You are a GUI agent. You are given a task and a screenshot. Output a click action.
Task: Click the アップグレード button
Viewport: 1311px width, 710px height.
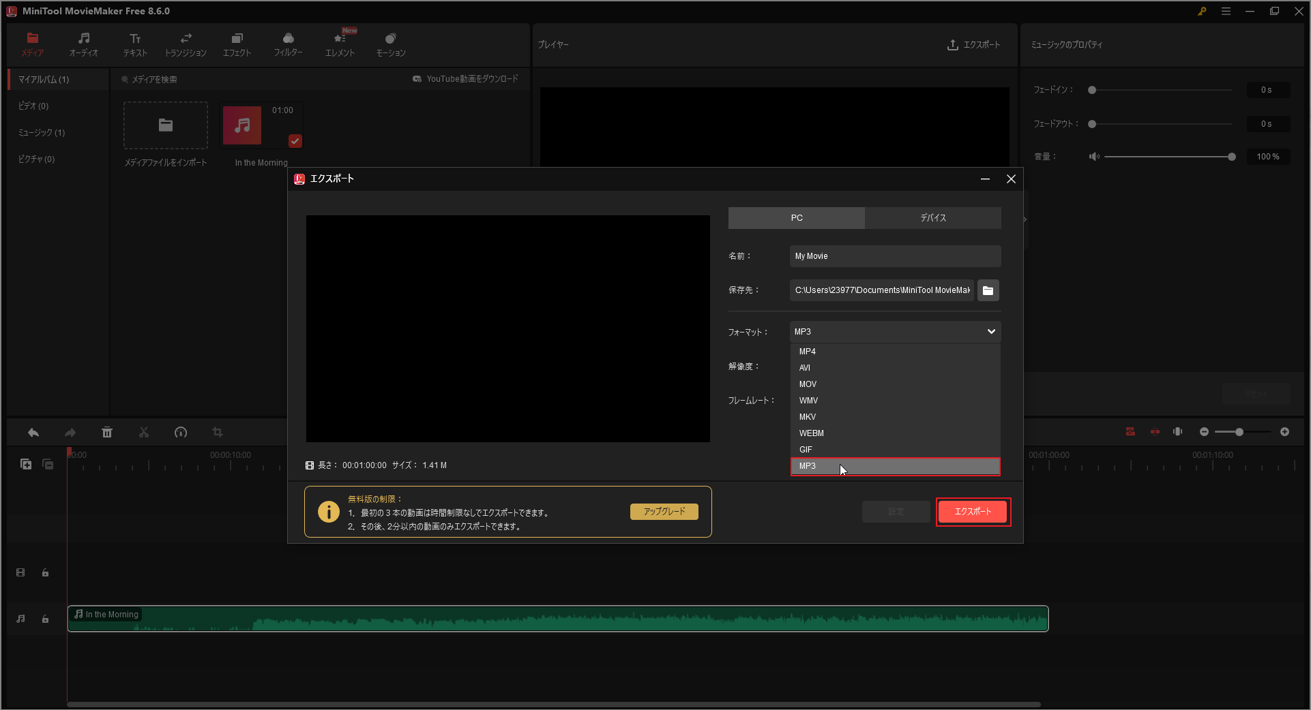663,511
